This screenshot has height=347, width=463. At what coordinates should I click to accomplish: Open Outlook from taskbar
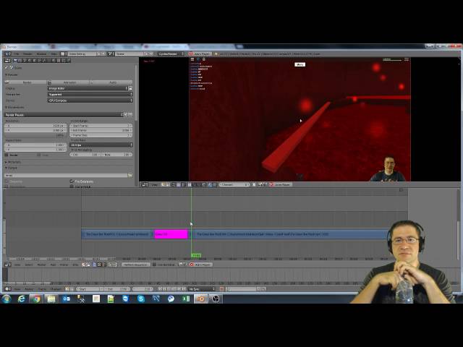pos(67,299)
